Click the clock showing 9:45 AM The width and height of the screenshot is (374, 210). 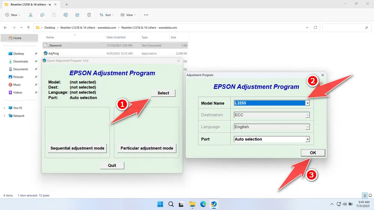click(364, 202)
